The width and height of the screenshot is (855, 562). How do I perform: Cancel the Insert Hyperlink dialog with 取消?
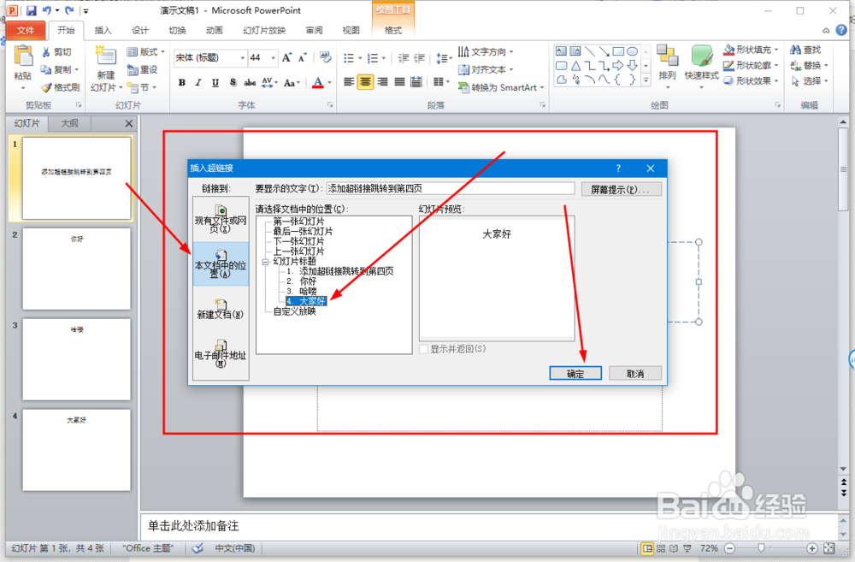coord(635,373)
